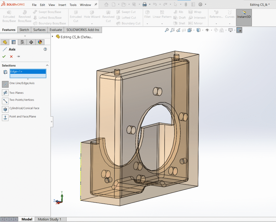Open the Fillet dropdown arrow
276x222 pixels.
point(147,23)
